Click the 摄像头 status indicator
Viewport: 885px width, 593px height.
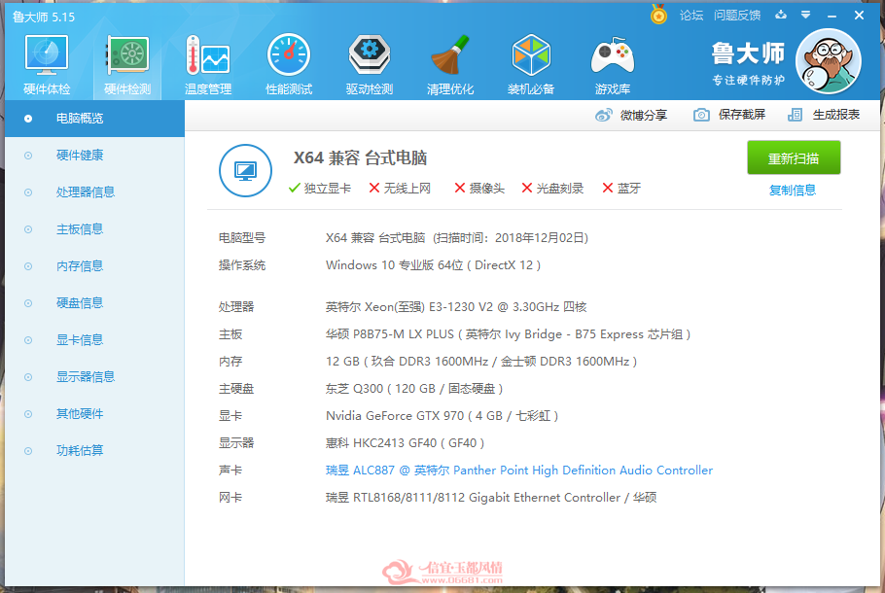pyautogui.click(x=479, y=189)
